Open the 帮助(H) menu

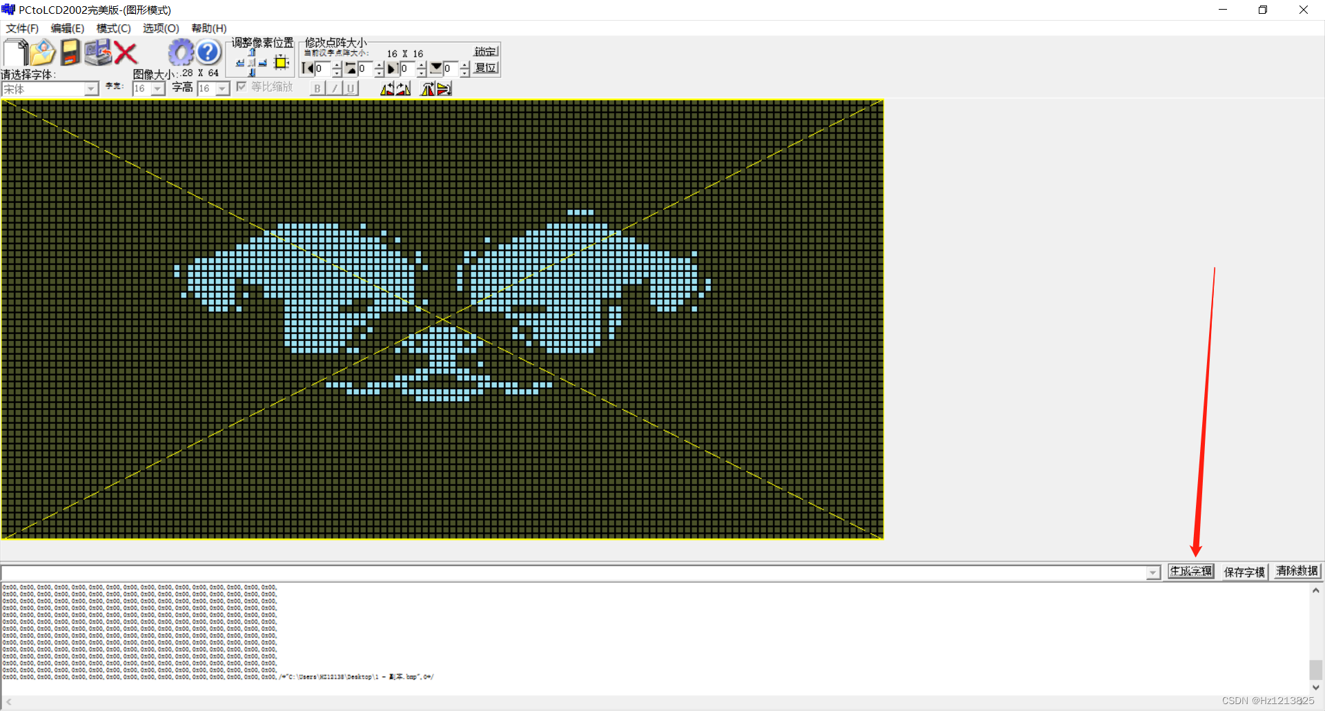209,28
